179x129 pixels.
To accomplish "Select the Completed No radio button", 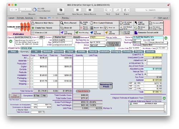I will coord(42,96).
